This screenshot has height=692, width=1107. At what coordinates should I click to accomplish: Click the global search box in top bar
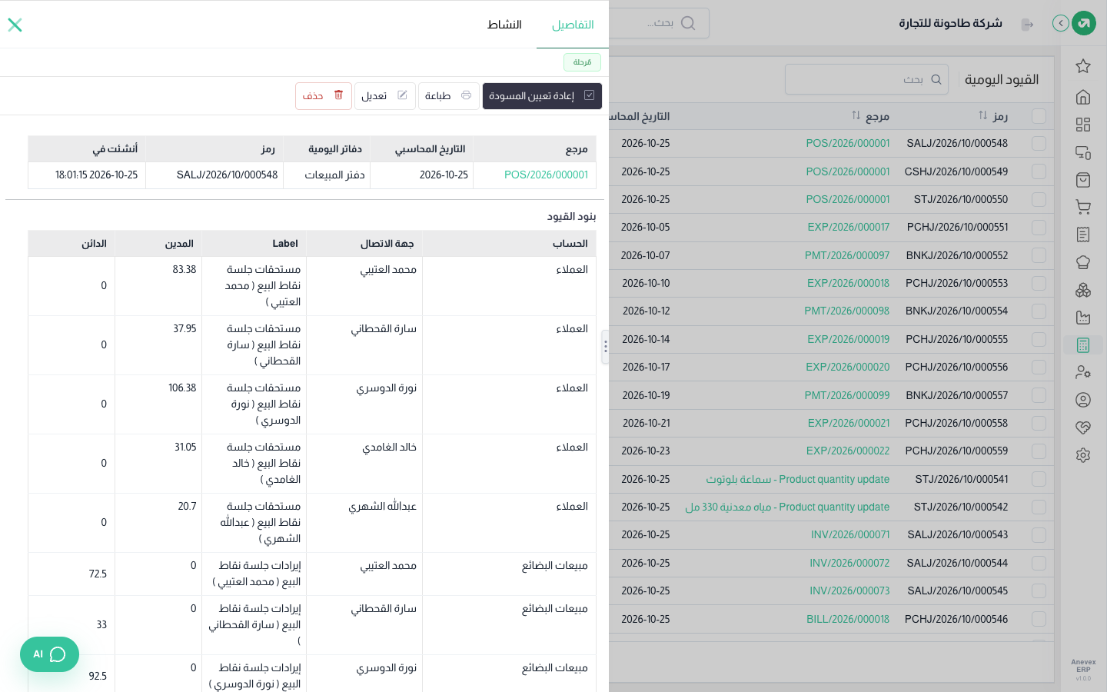(x=660, y=23)
